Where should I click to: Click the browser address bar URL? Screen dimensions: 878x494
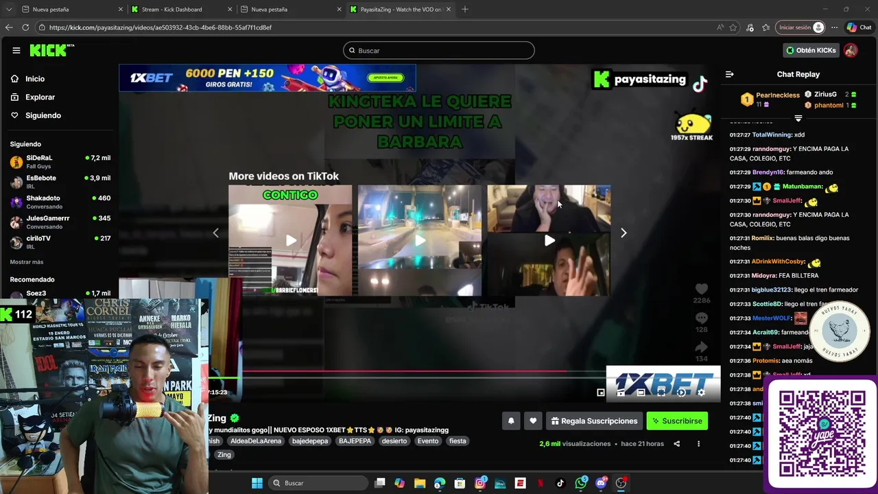[x=161, y=27]
